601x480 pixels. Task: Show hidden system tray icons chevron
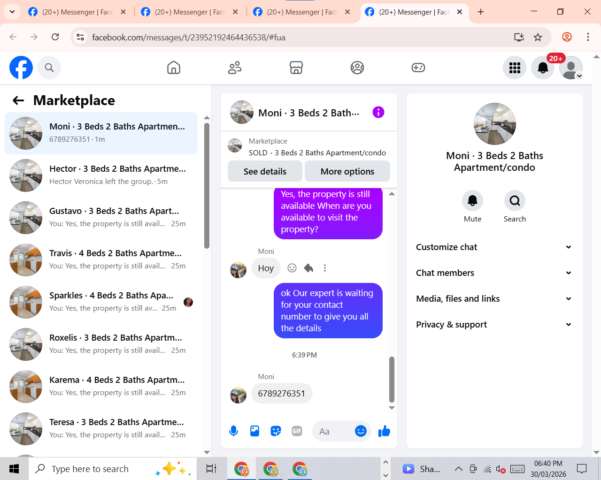click(459, 469)
